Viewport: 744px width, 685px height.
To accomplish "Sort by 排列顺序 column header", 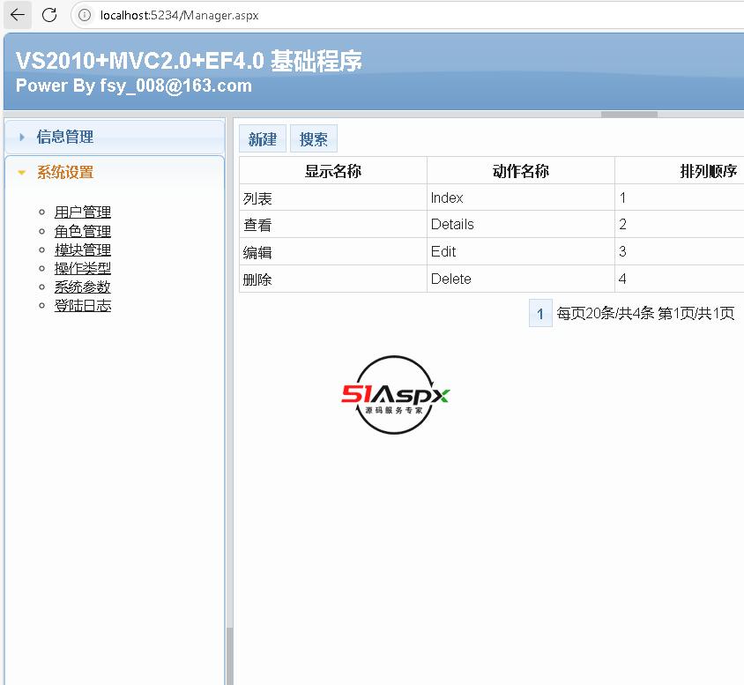I will (x=708, y=171).
